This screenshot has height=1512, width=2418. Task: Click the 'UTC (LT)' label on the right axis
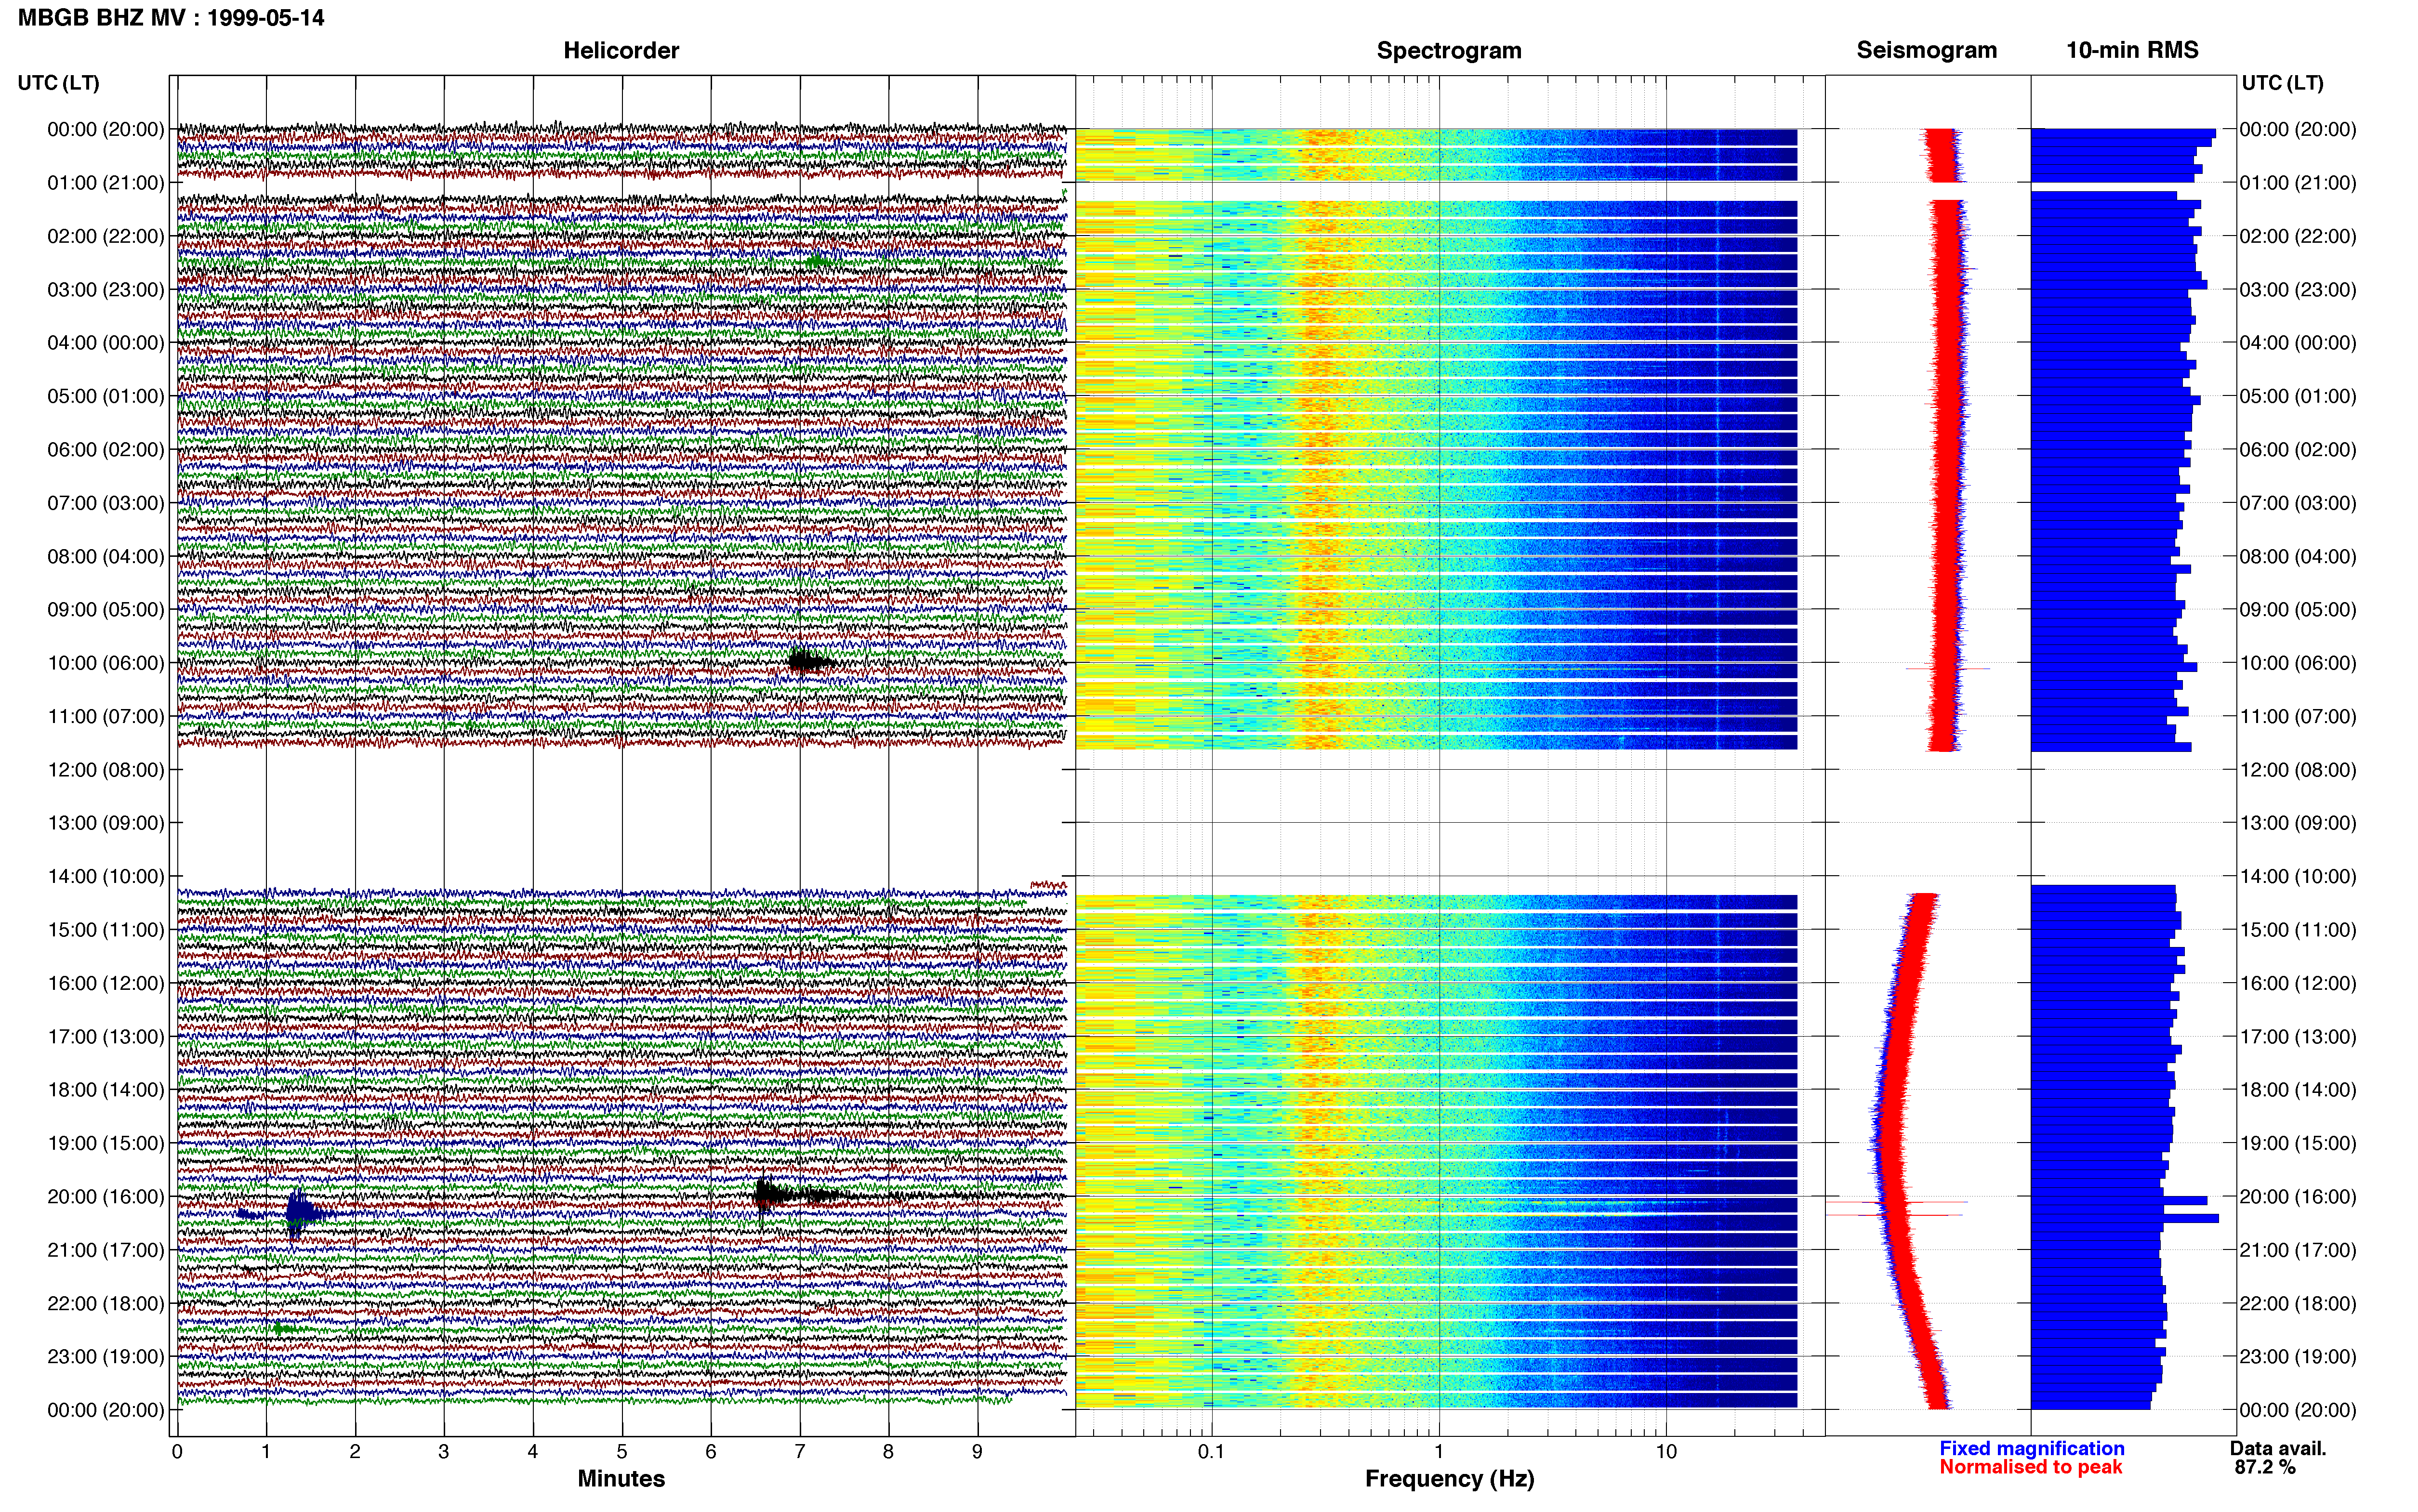tap(2282, 83)
